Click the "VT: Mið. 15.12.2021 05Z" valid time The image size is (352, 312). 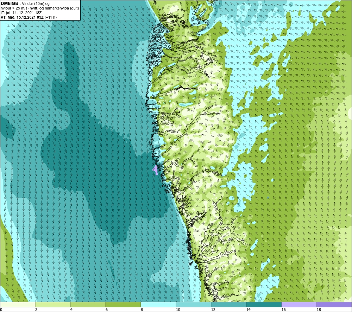pyautogui.click(x=22, y=17)
